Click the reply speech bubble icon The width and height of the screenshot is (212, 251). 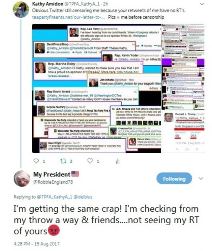coord(36,161)
